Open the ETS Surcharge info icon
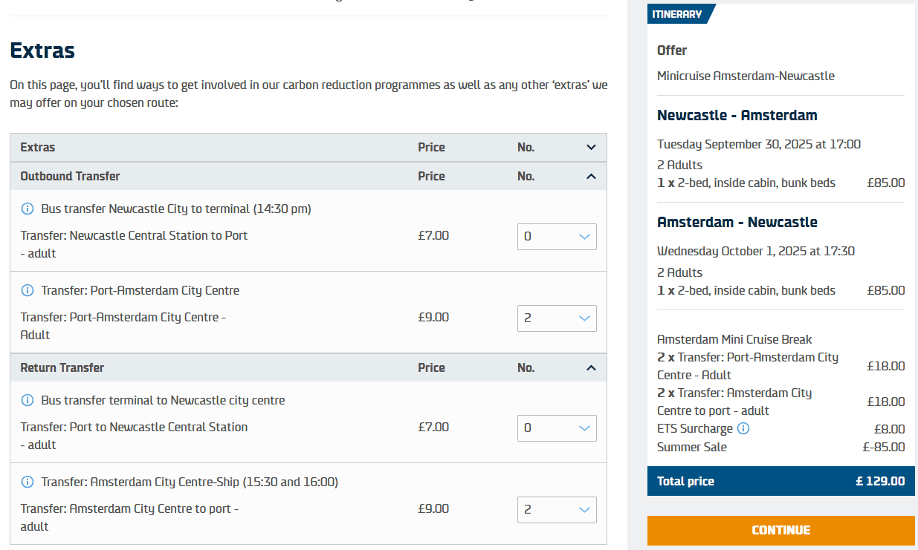 pyautogui.click(x=743, y=429)
